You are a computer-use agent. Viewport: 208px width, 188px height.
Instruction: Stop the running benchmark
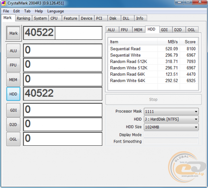153,99
